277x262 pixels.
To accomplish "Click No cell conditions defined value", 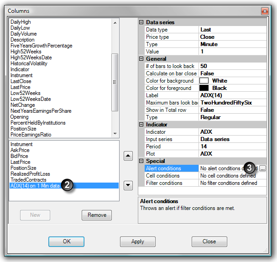I will (x=232, y=176).
